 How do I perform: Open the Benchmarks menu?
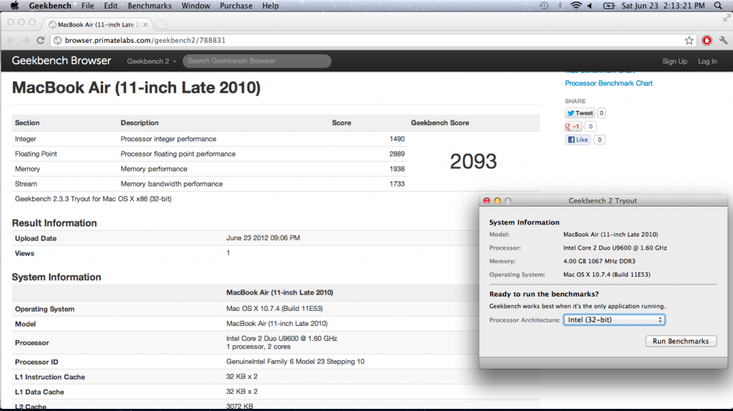150,6
